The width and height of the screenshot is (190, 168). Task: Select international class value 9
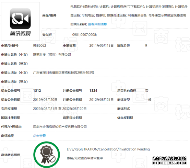[x=146, y=45]
